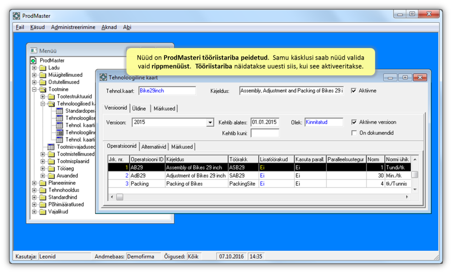Click the ProdMaster title bar gear icon
The image size is (452, 273).
pos(16,16)
